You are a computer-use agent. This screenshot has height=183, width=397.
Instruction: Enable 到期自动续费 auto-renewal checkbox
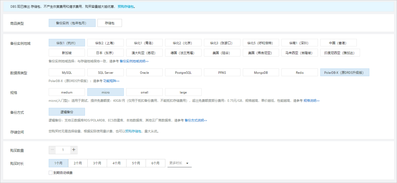(51, 173)
